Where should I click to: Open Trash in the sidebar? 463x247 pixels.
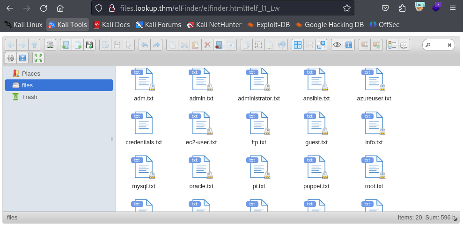point(59,97)
